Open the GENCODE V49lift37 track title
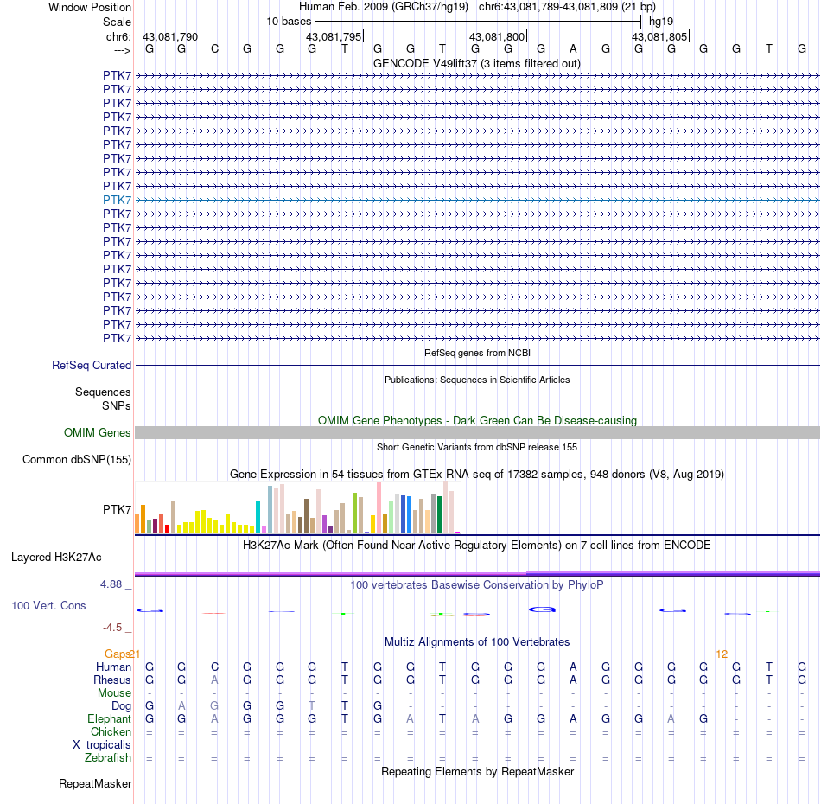821x804 pixels. point(476,63)
